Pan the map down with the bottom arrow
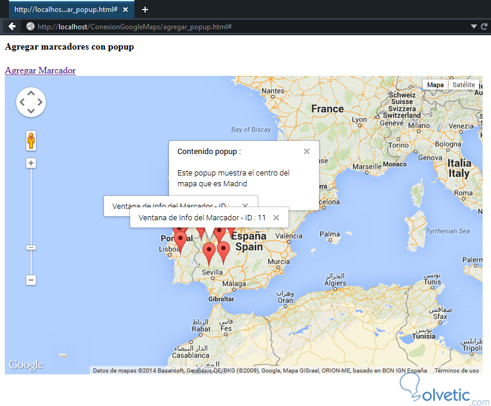The height and width of the screenshot is (406, 491). [x=31, y=110]
